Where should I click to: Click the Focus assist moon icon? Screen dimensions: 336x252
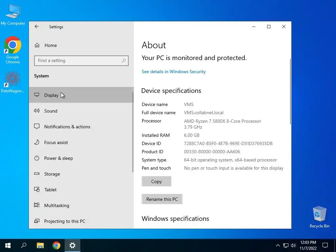coord(37,142)
